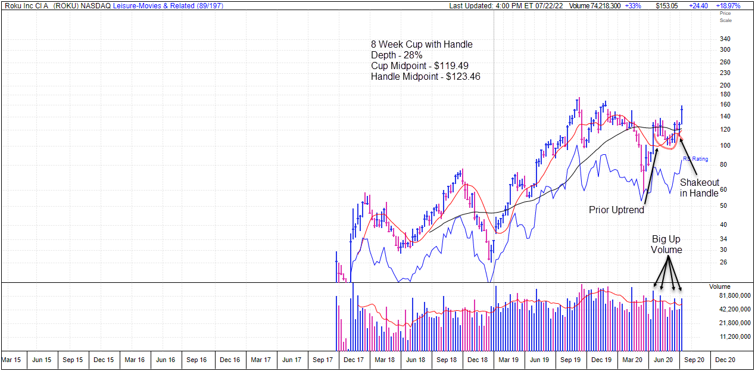Click the +24.40 price change

click(698, 5)
